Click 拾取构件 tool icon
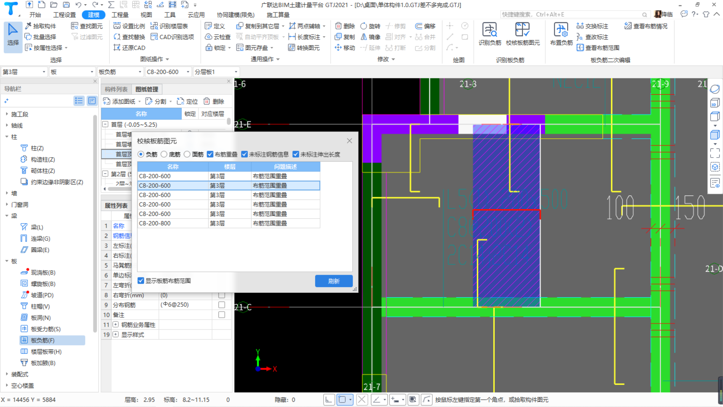 click(28, 26)
